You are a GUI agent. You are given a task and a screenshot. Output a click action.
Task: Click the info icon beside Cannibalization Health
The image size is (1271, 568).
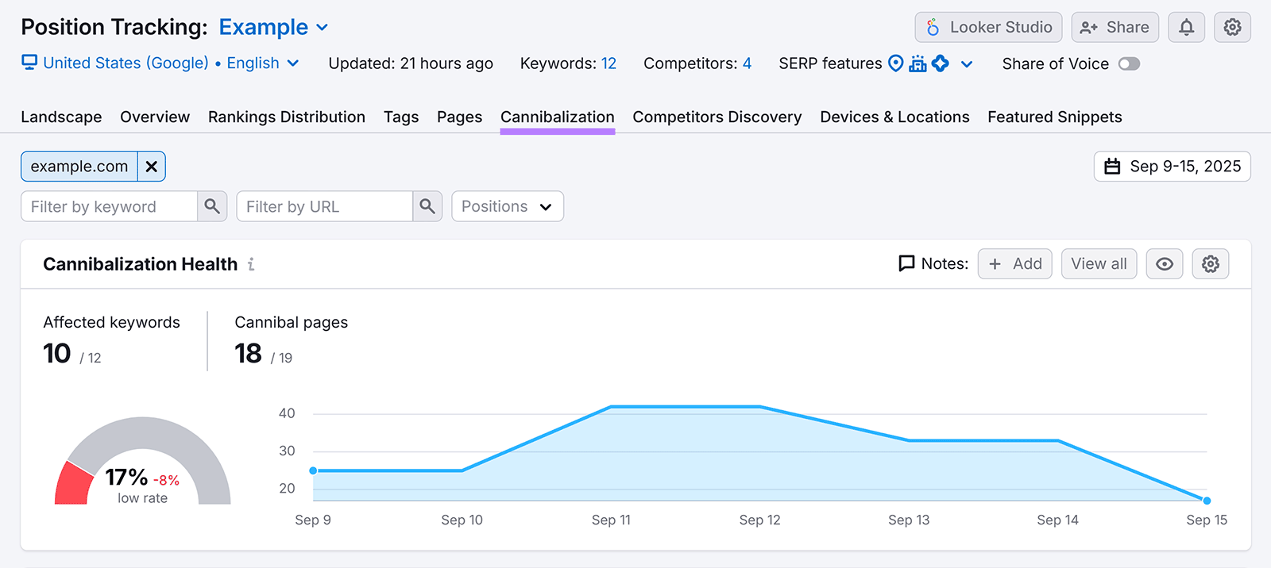[x=251, y=264]
